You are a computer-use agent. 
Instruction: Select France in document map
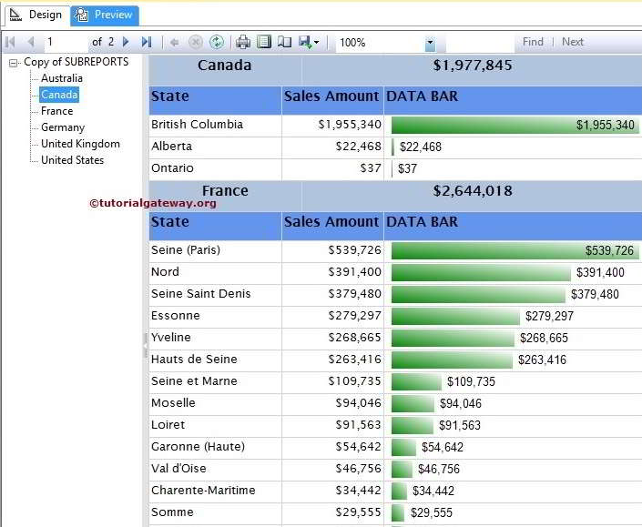click(x=56, y=111)
